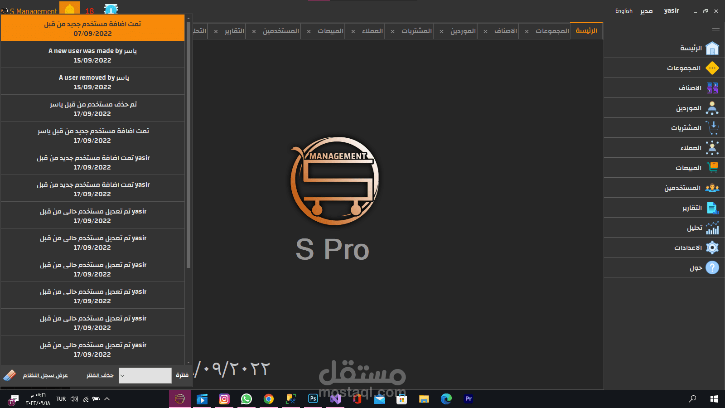The height and width of the screenshot is (408, 725).
Task: Click the مدير role label in header
Action: coord(647,11)
